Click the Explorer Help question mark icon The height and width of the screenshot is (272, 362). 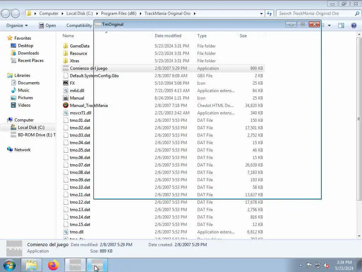[354, 25]
